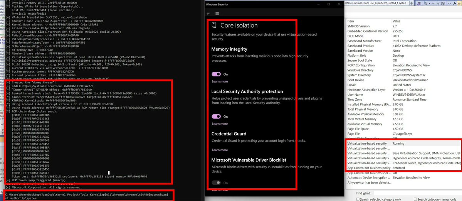This screenshot has height=201, width=462.
Task: Select the Total Physical Memory row
Action: click(404, 109)
